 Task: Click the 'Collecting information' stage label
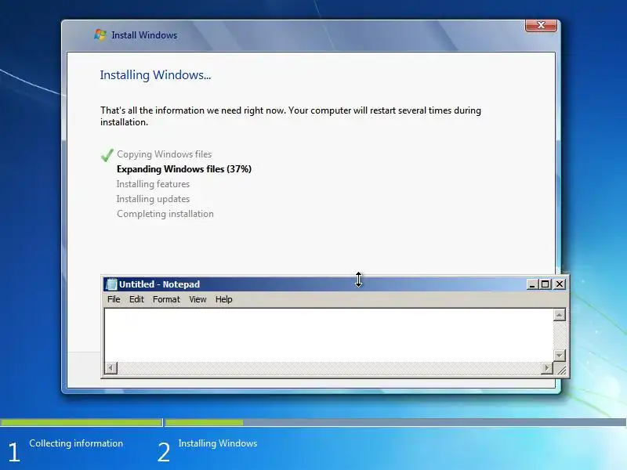pos(76,443)
